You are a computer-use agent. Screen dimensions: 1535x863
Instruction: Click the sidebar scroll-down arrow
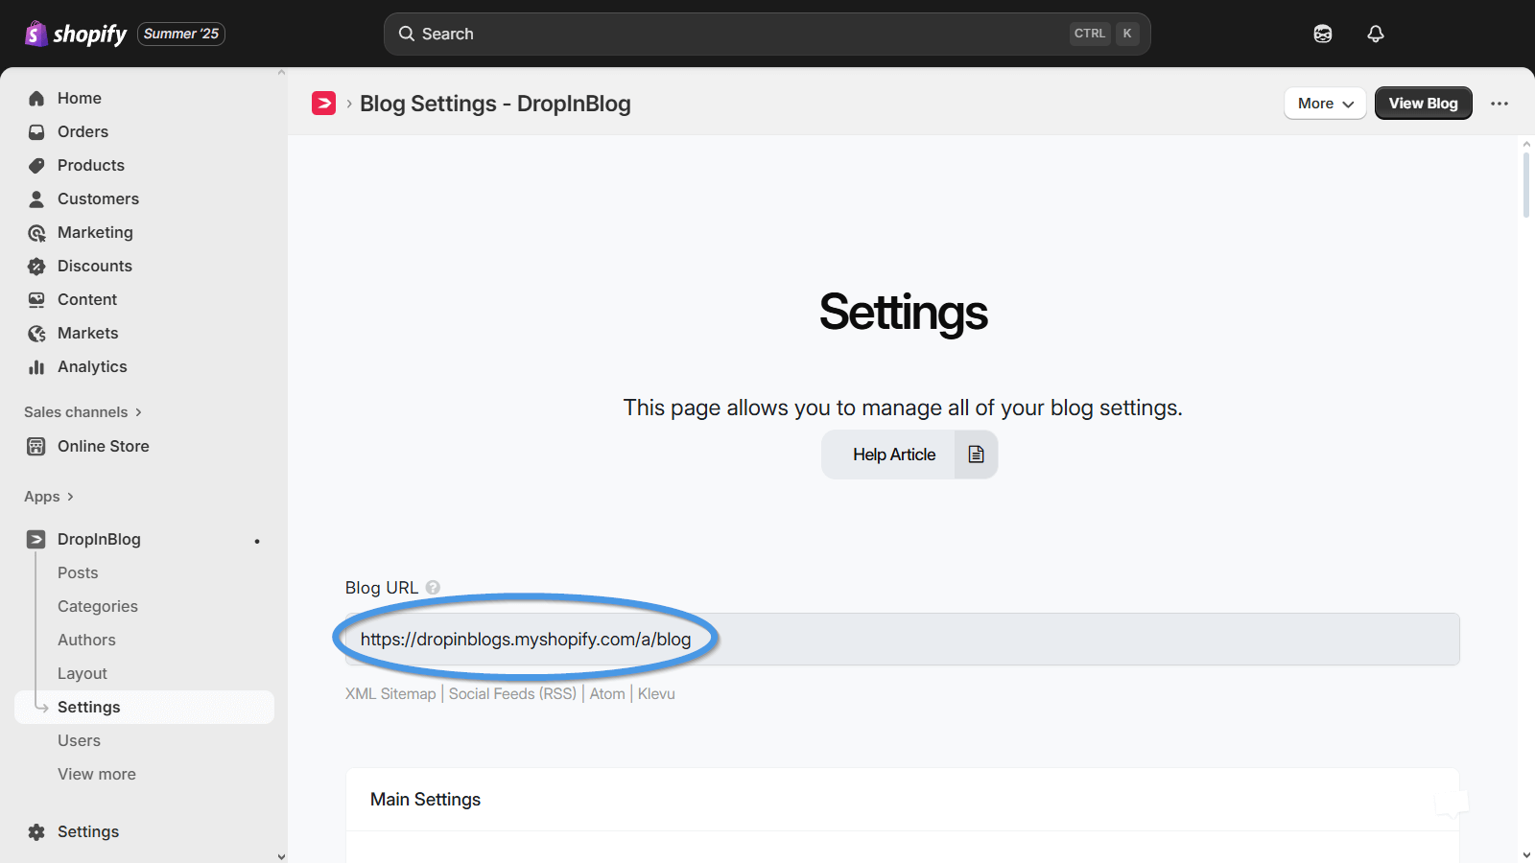pos(281,856)
